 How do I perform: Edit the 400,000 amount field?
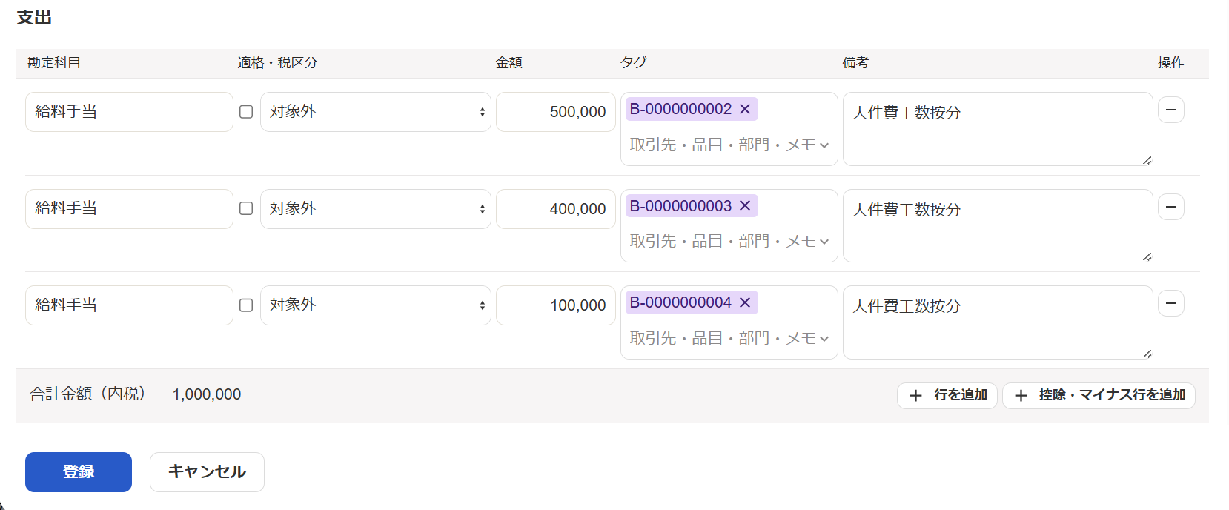click(556, 209)
